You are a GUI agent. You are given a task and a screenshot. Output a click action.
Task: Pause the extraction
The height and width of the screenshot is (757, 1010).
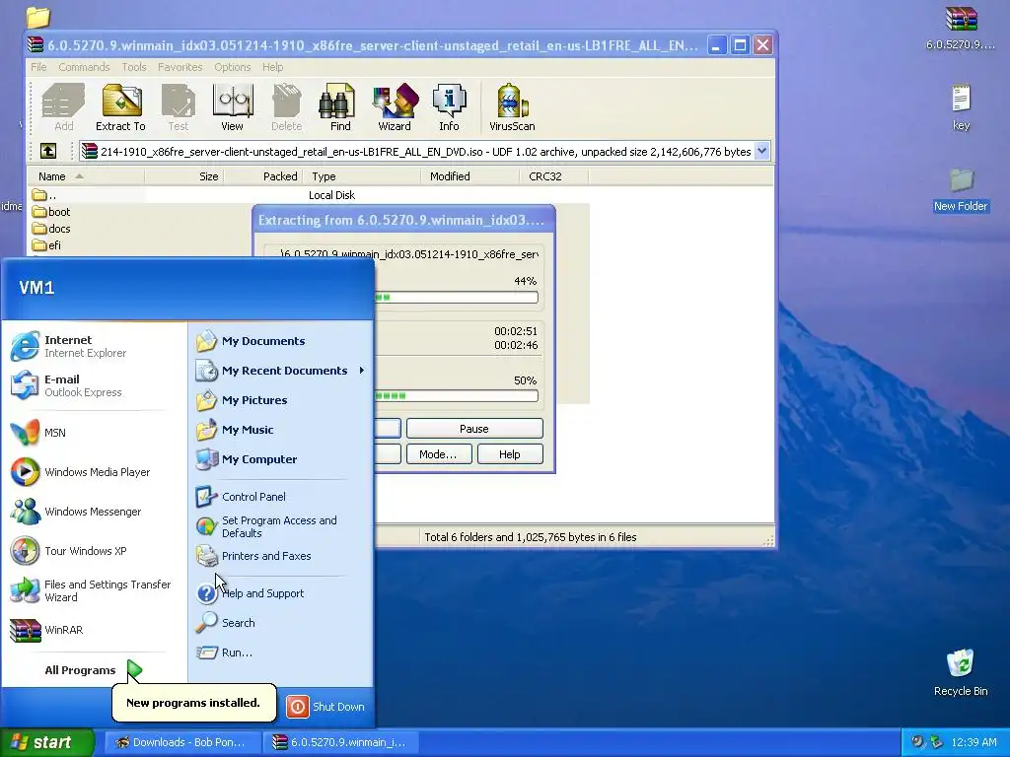pyautogui.click(x=474, y=429)
